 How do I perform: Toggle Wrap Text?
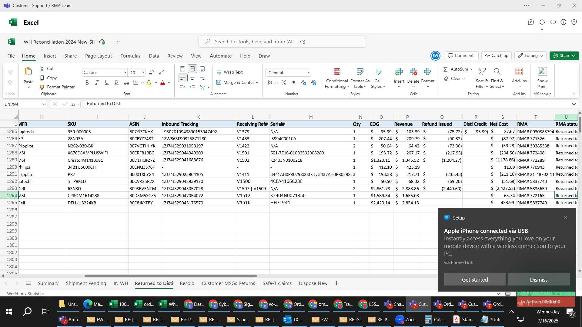pyautogui.click(x=229, y=72)
